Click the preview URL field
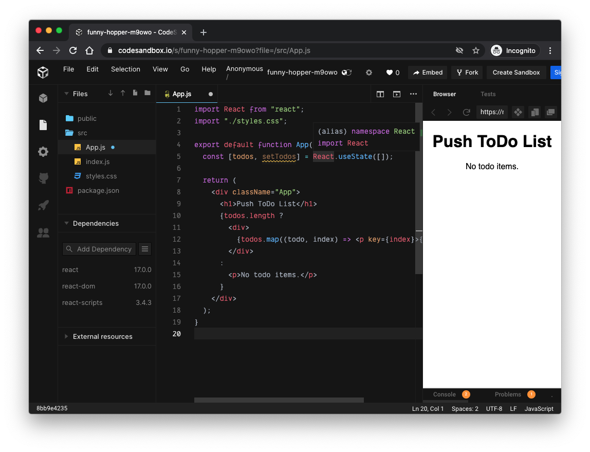This screenshot has height=452, width=590. [492, 112]
